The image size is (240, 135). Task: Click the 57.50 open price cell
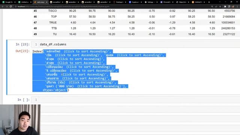pos(72,16)
